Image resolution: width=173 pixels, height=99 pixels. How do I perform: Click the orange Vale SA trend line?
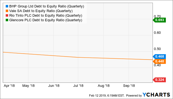click(78, 57)
